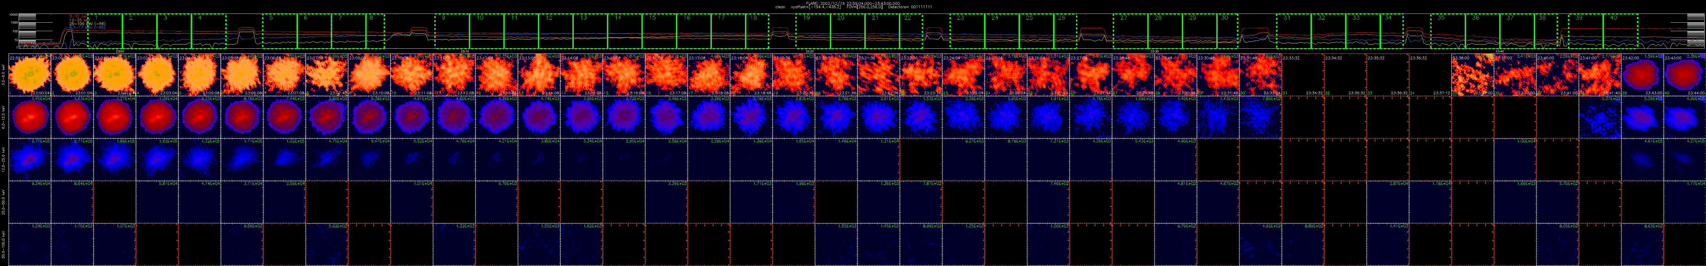View the 3.0-6.0 keV frame starting 23:22:36
1706x266 pixels.
point(921,75)
